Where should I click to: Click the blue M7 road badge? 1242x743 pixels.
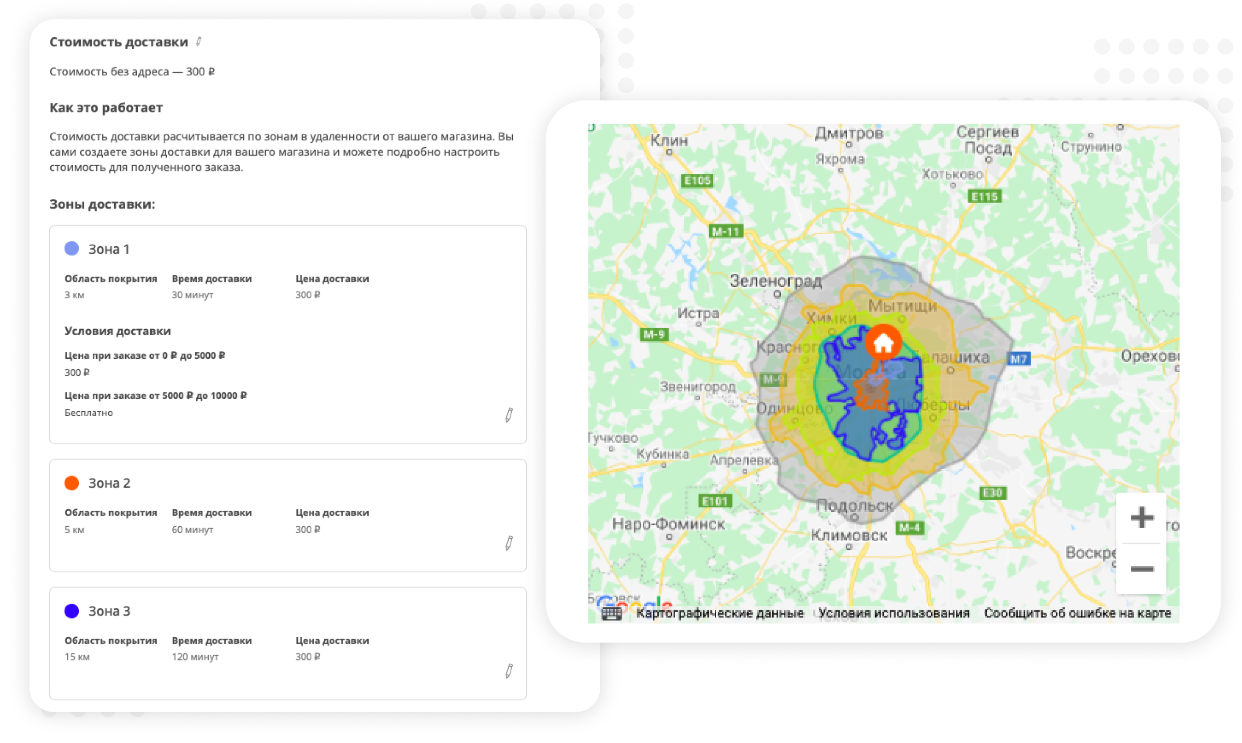point(1018,359)
